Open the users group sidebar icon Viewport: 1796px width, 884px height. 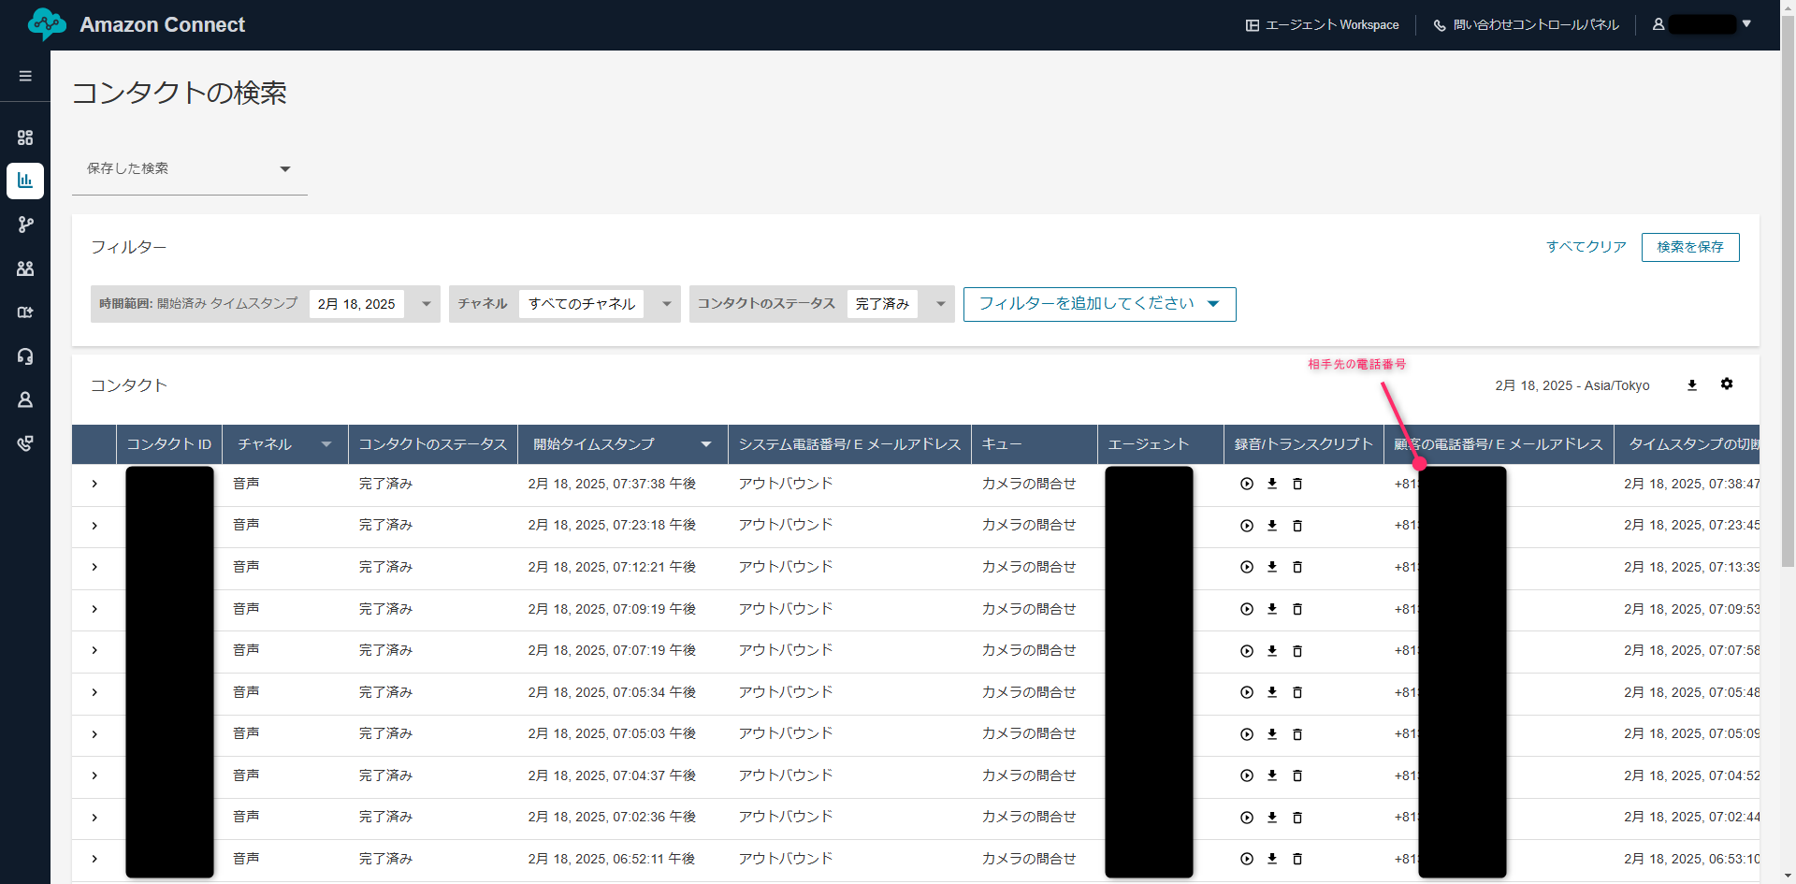(x=25, y=268)
